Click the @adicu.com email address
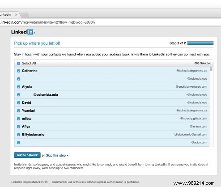Image resolution: width=221 pixels, height=187 pixels. (199, 142)
